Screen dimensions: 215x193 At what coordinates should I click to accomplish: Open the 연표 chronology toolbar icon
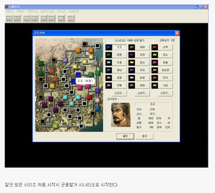coord(26,18)
